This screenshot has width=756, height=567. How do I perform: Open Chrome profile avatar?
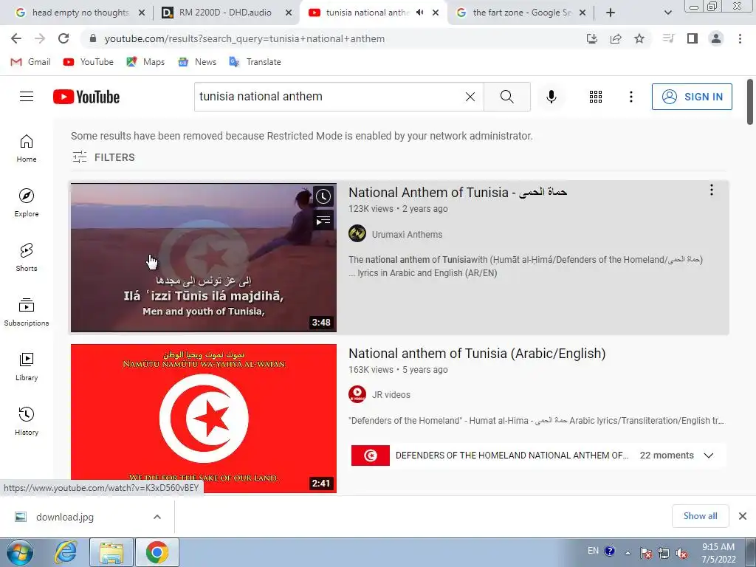tap(716, 38)
